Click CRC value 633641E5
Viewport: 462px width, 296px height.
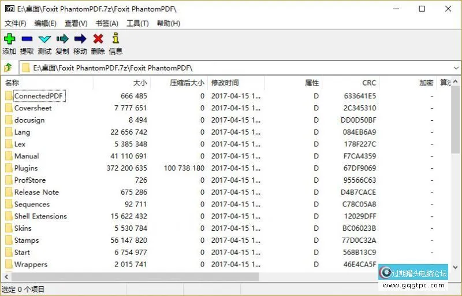(x=360, y=96)
